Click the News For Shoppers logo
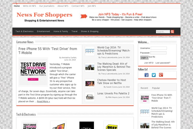 point(44,15)
